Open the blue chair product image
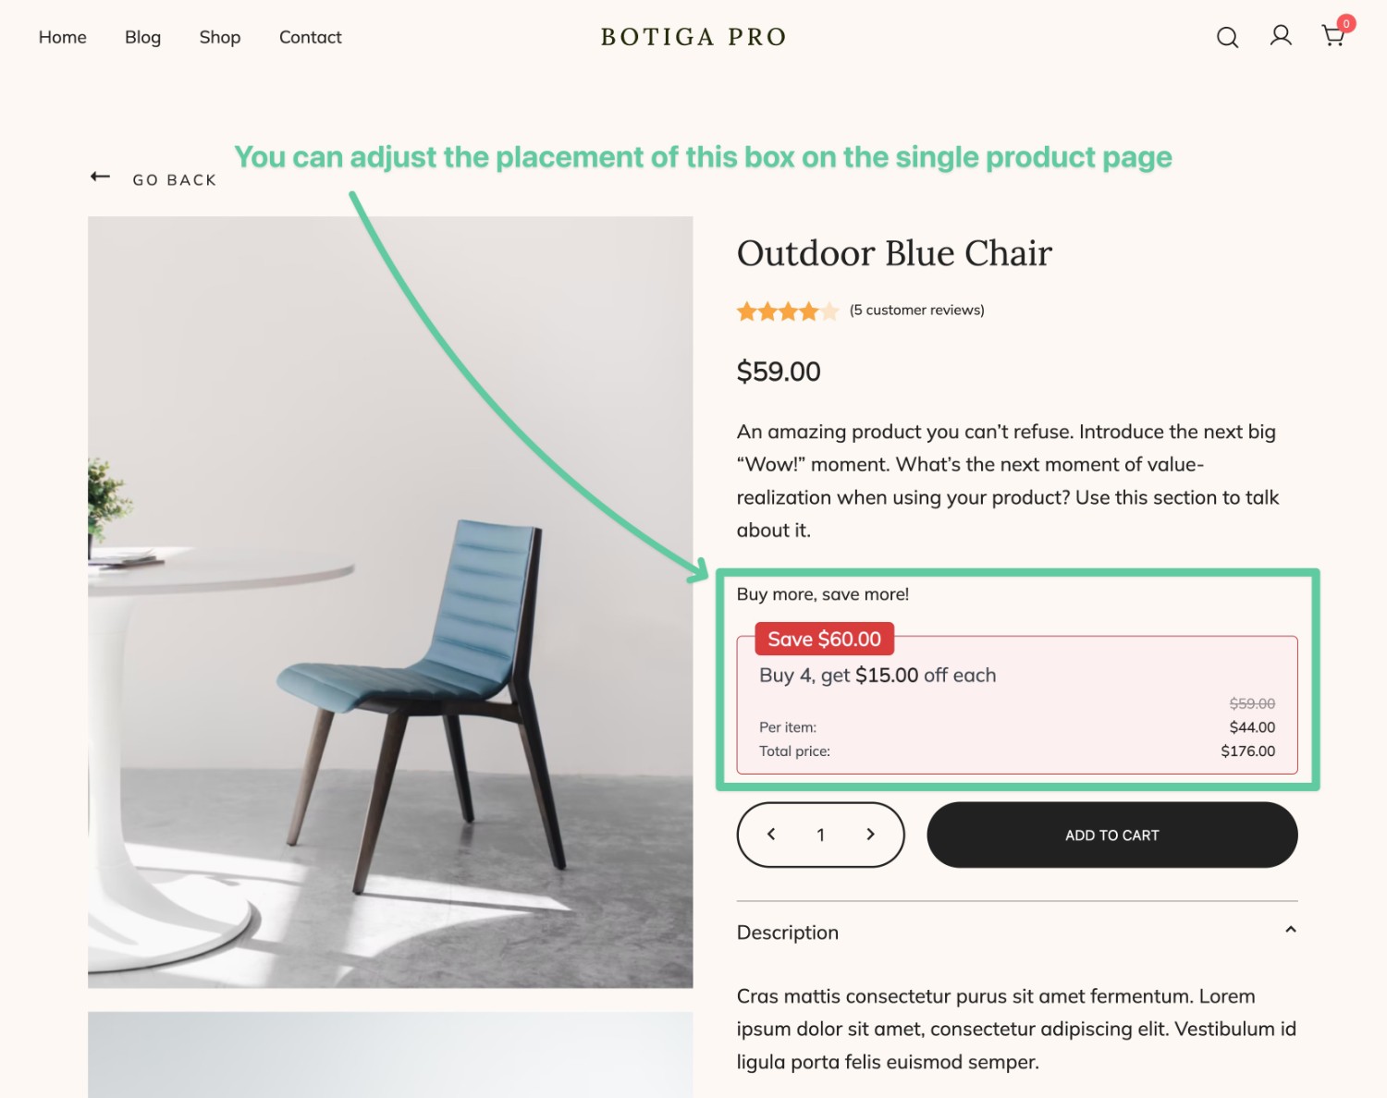1387x1098 pixels. 390,603
